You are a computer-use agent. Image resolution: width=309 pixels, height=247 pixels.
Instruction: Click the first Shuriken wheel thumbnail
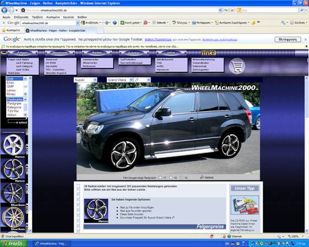click(x=13, y=194)
